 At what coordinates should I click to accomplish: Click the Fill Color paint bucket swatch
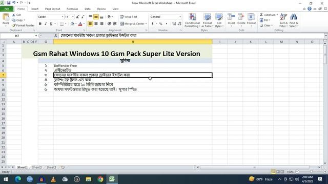[x=72, y=24]
